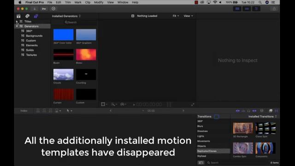Select the 360° transitions category
Viewport: 295px width, 166px height.
click(x=200, y=121)
